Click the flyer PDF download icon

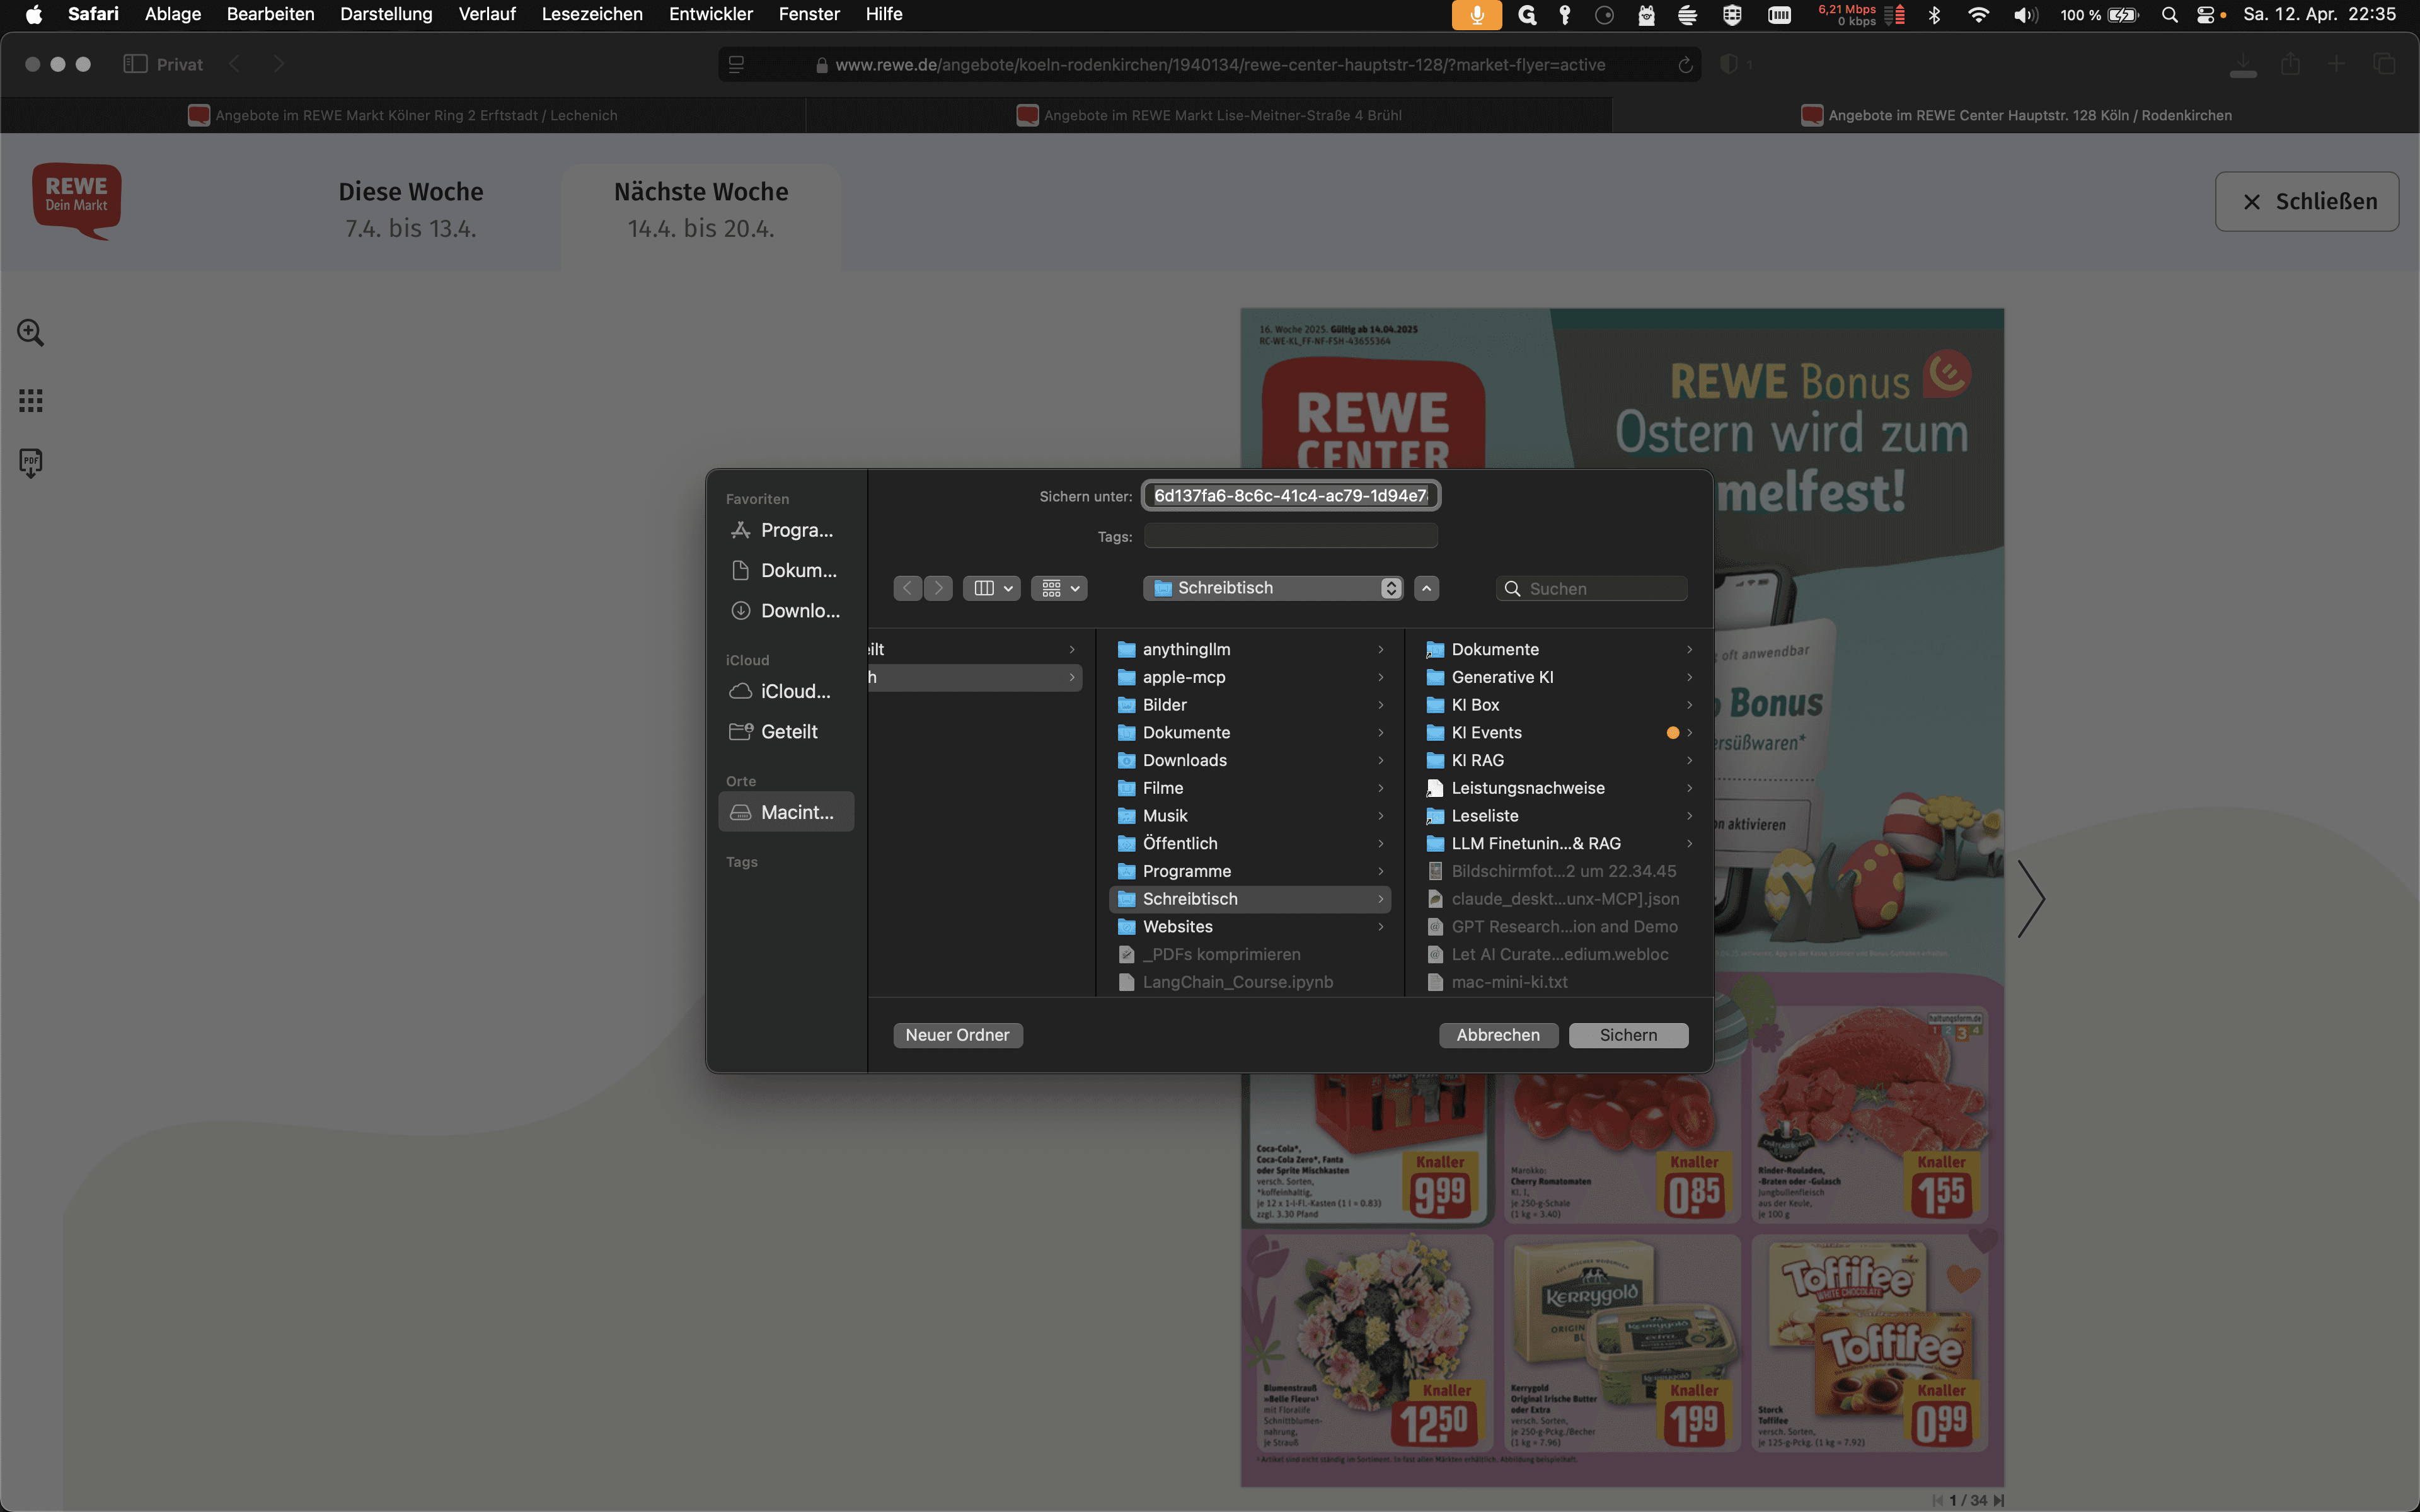(30, 463)
